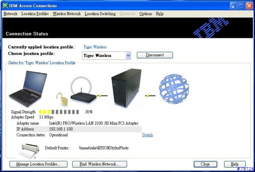Click the signal strength bar indicator
255x172 pixels.
click(59, 112)
